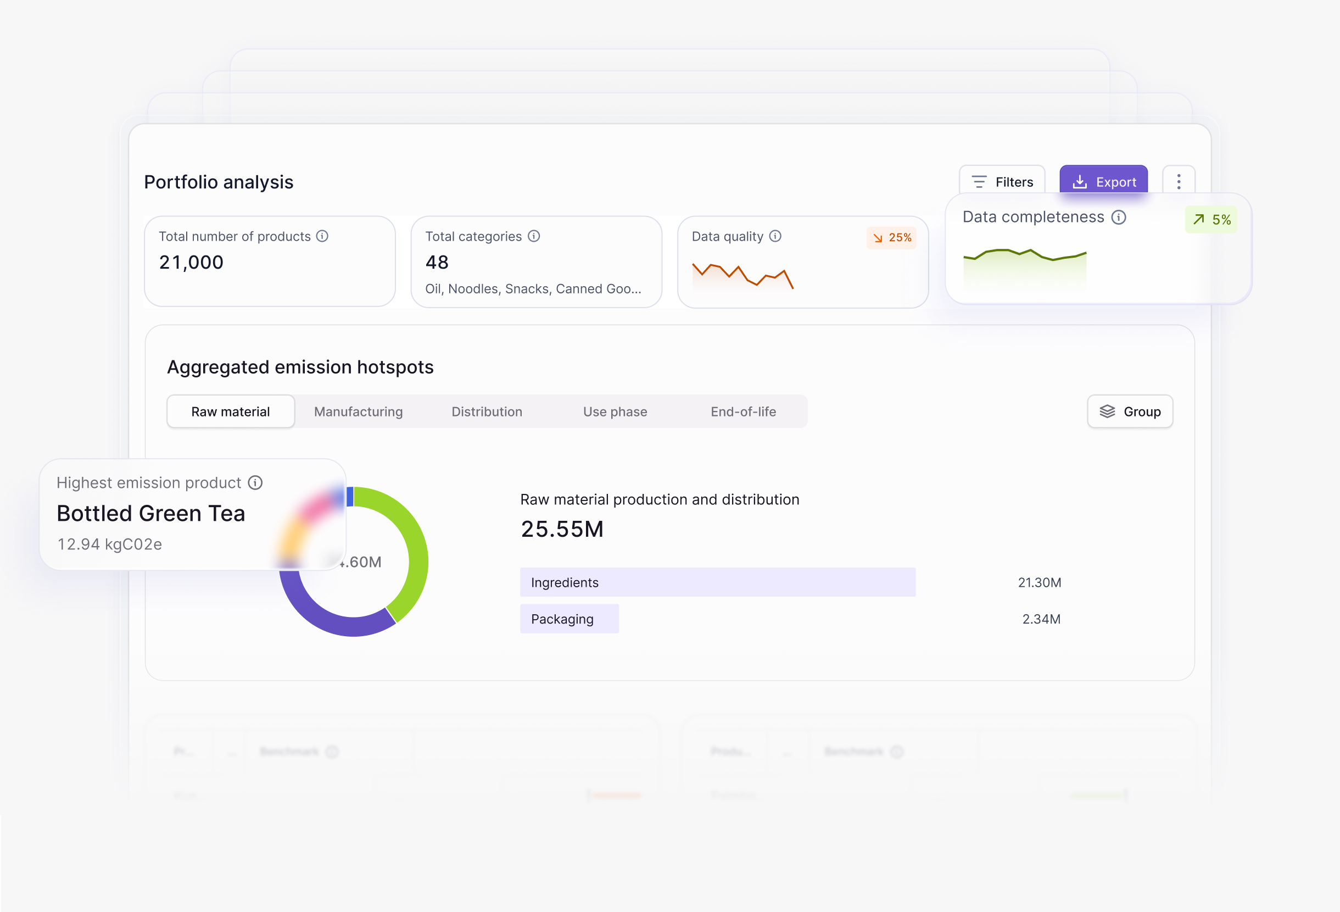Open the three-dot more options menu

tap(1179, 182)
